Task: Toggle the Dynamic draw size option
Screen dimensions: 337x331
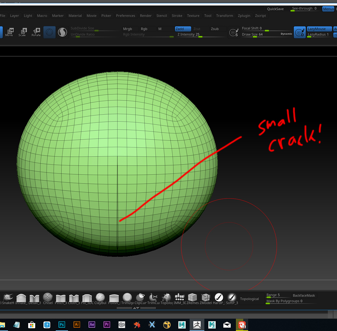Action: [x=286, y=34]
